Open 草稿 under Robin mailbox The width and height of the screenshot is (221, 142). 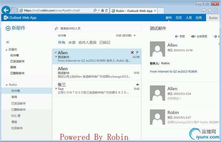click(14, 97)
